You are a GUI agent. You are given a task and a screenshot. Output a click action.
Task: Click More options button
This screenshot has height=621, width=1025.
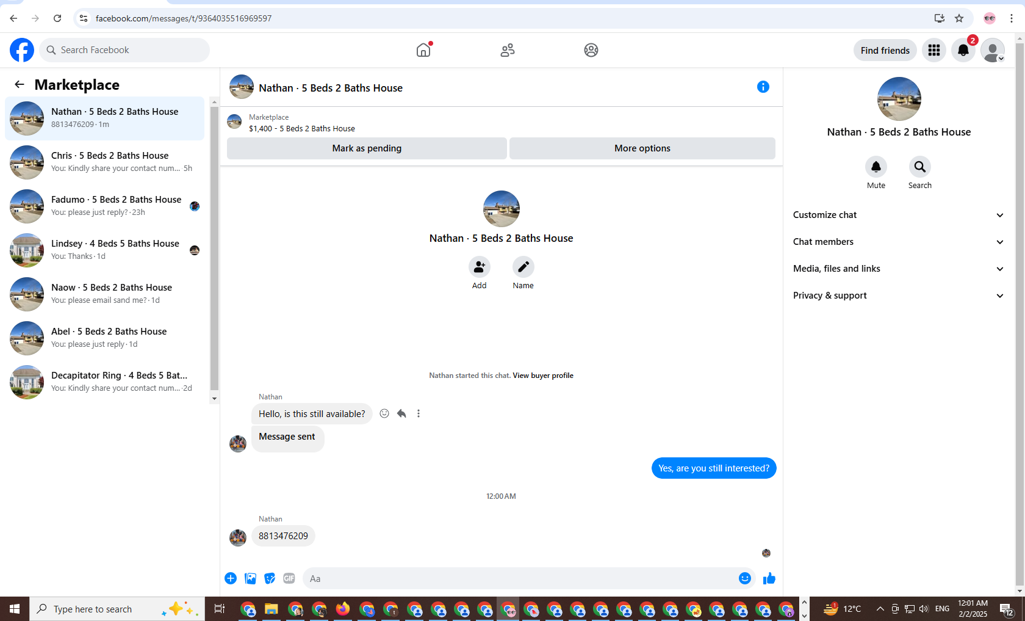coord(642,148)
